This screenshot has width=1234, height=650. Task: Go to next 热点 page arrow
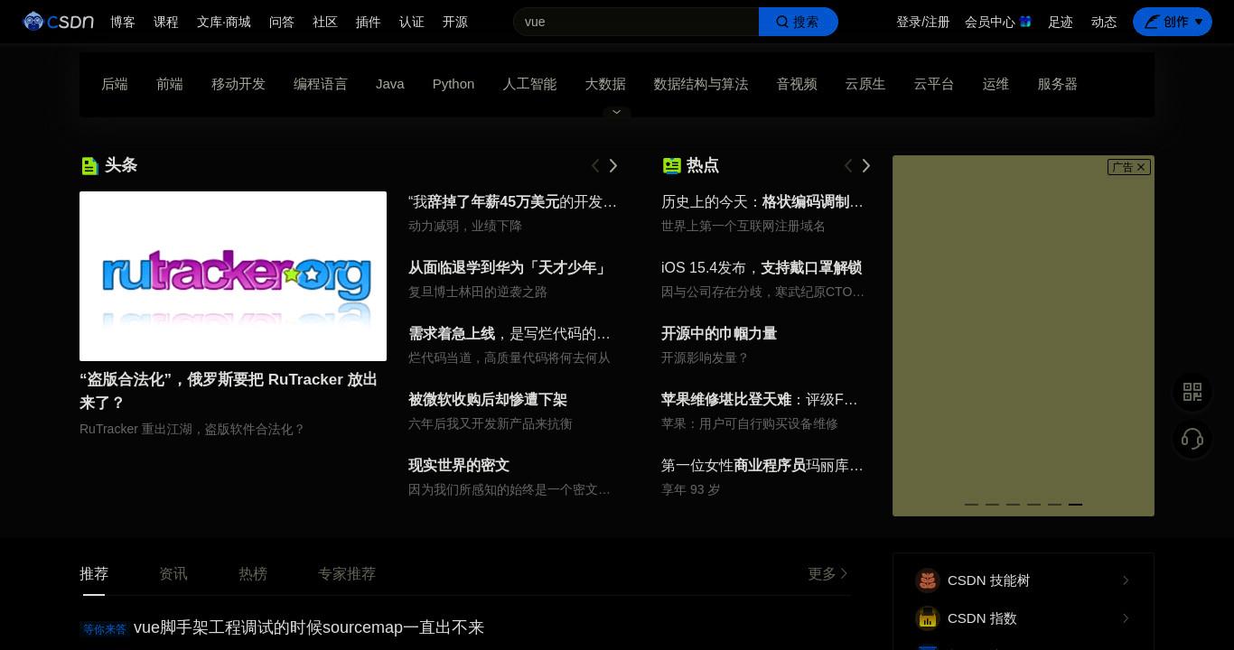tap(866, 165)
